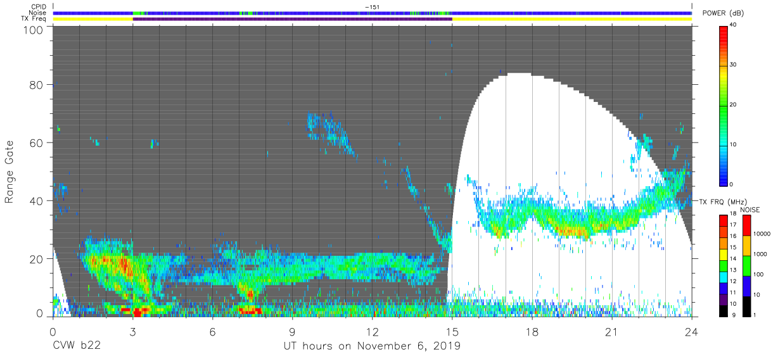Click the CVW b22 radar label
The height and width of the screenshot is (359, 778).
pos(77,346)
